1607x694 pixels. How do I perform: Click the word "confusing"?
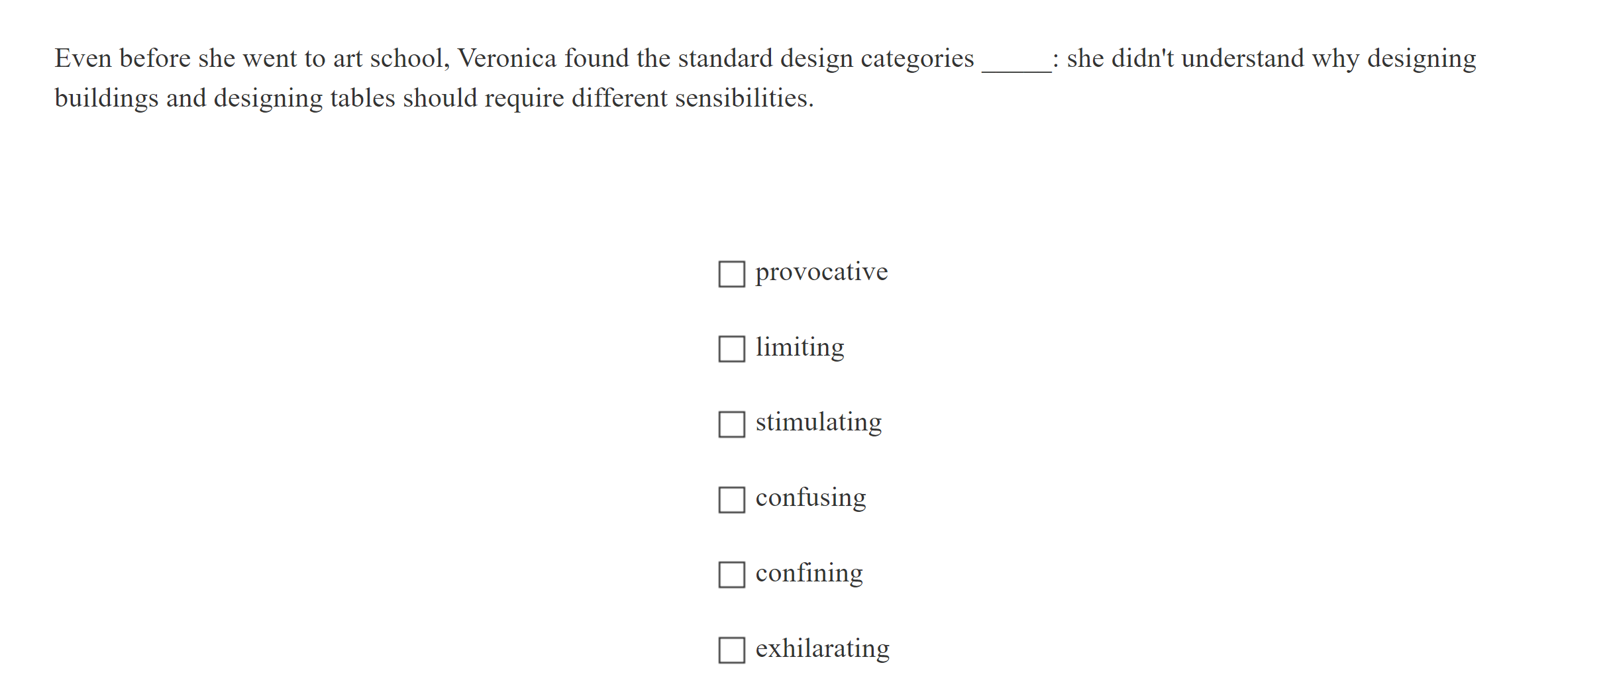point(811,497)
